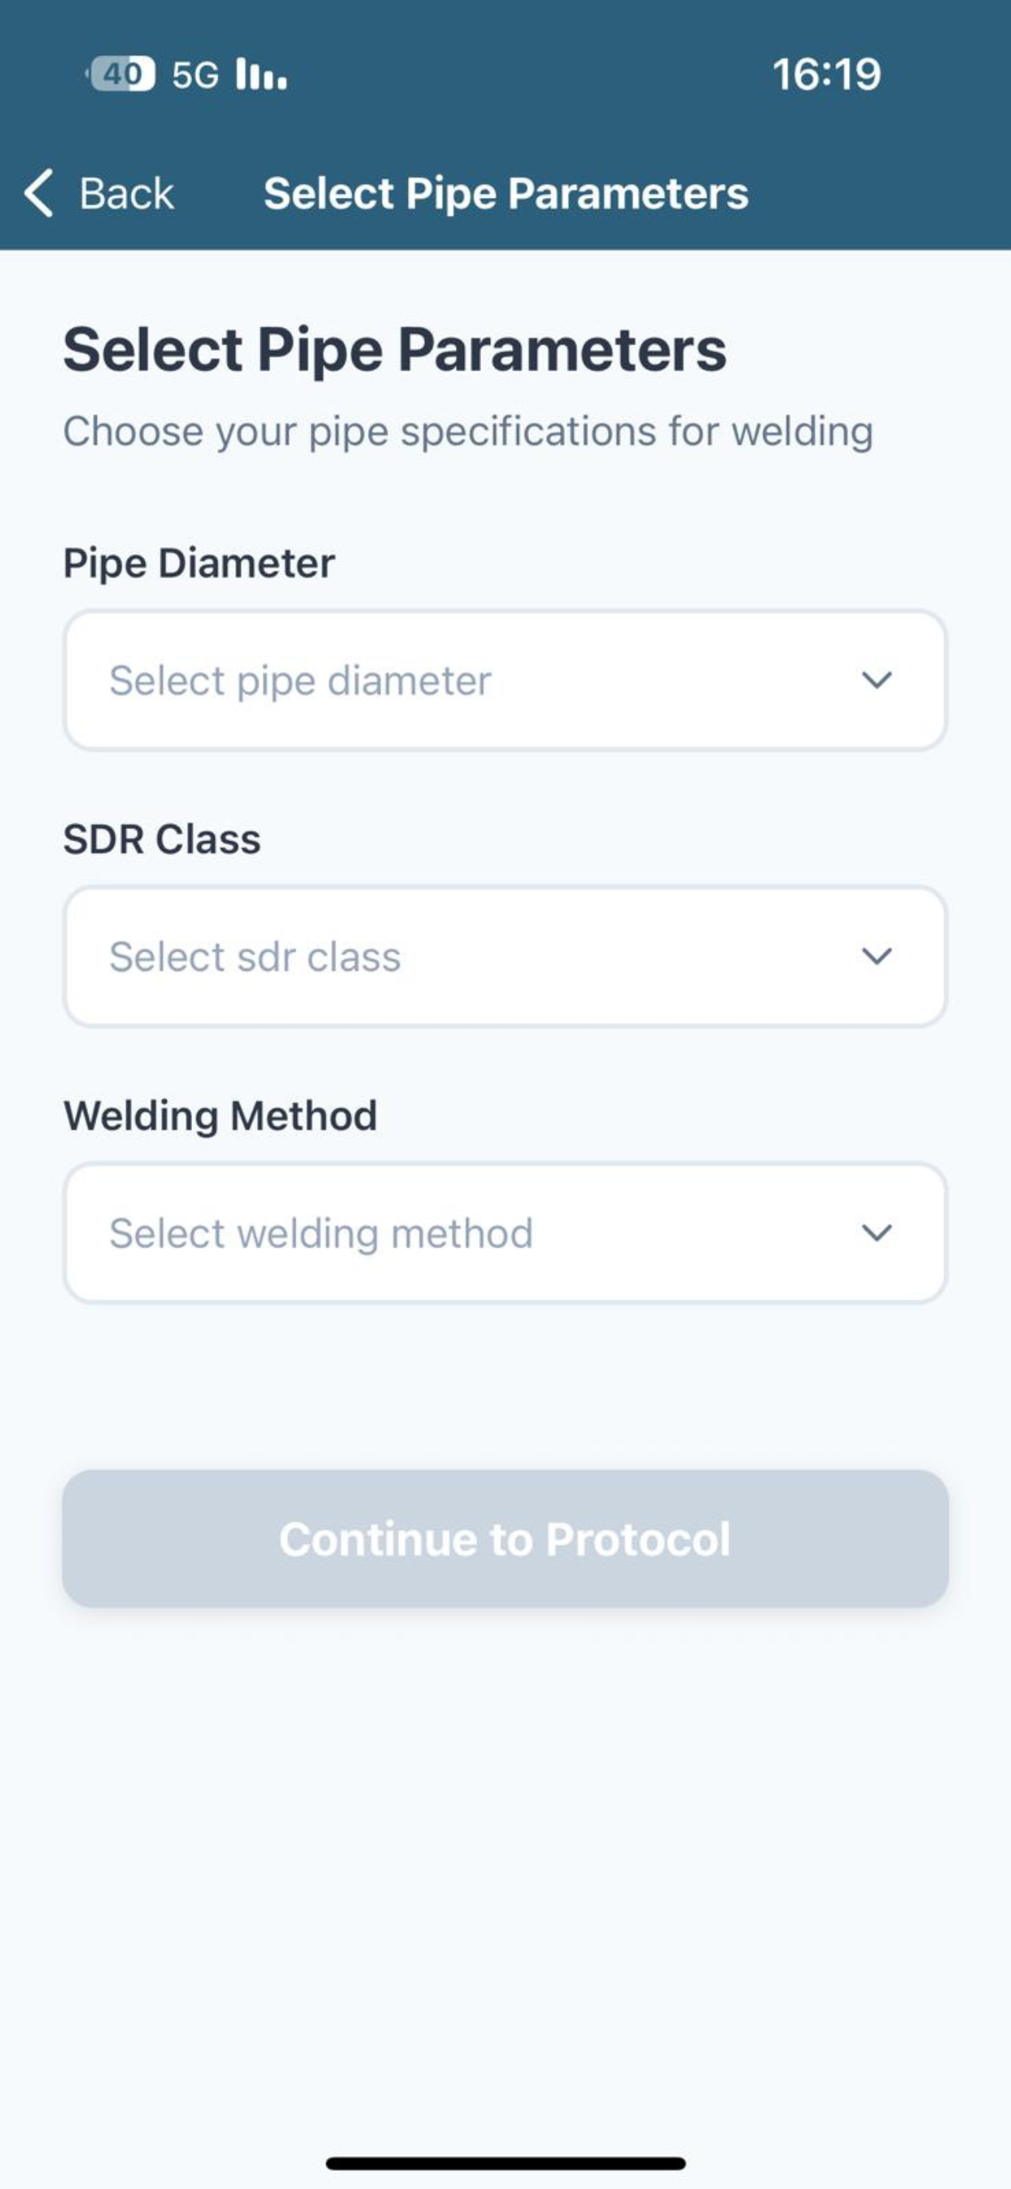1011x2189 pixels.
Task: Open the Select sdr class dropdown
Action: click(x=505, y=956)
